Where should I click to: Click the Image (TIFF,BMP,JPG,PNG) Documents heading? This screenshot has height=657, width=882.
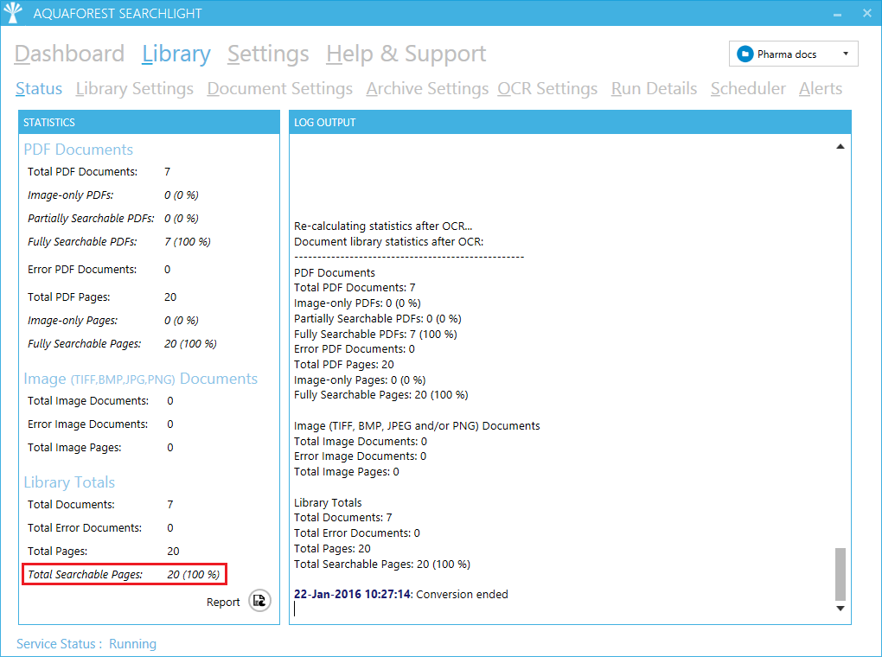(x=141, y=380)
